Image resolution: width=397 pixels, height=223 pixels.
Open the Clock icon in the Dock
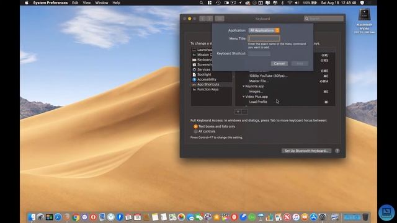coord(110,217)
